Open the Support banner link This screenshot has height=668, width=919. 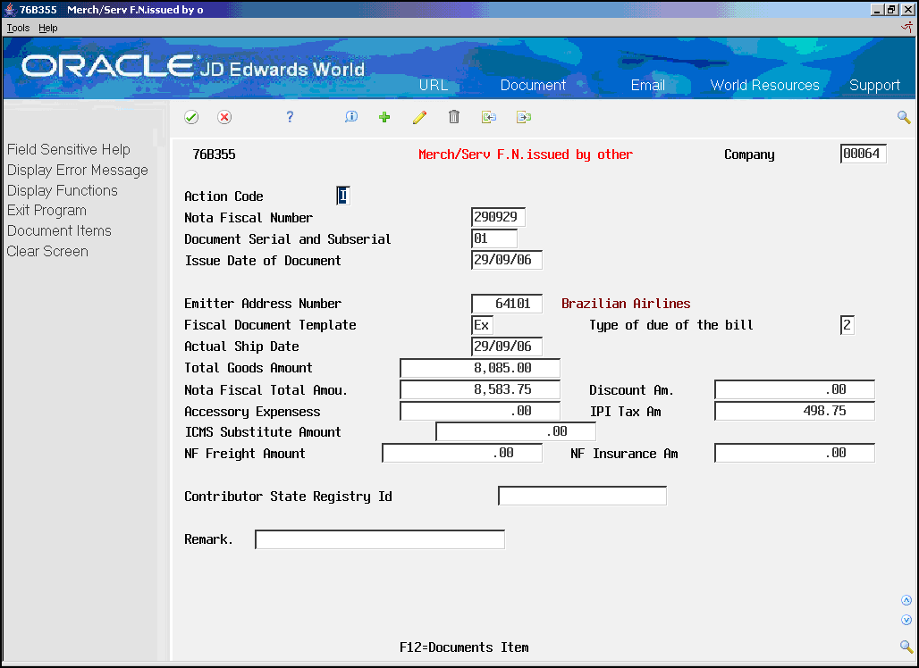(x=874, y=86)
